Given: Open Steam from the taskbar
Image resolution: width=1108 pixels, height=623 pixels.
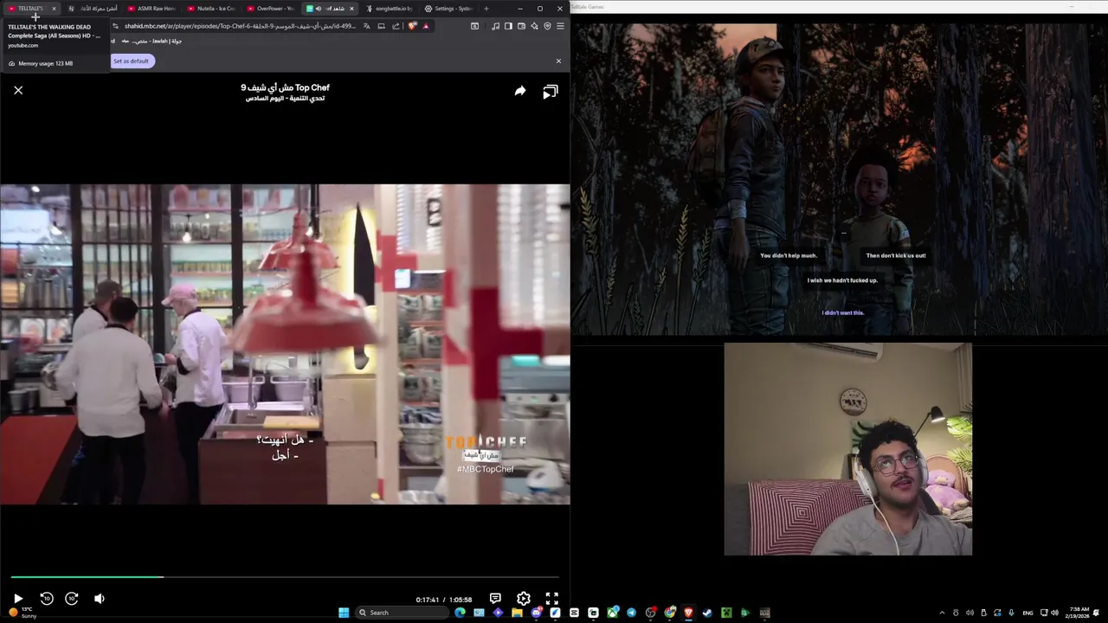Looking at the screenshot, I should (x=707, y=613).
